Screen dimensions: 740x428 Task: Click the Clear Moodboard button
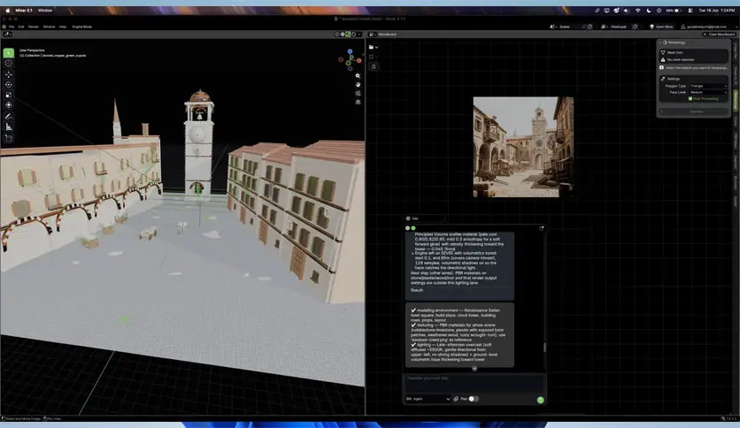click(x=720, y=34)
